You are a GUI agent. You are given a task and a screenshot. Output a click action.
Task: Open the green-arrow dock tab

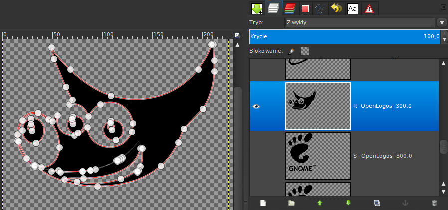click(257, 8)
